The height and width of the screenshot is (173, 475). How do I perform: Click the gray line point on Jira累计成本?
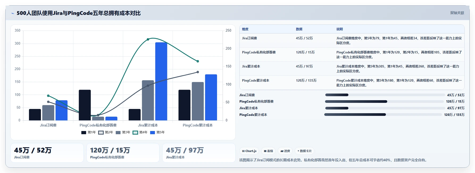[148, 86]
